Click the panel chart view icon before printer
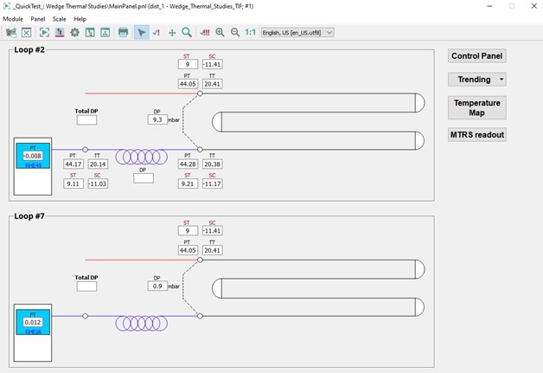 [x=105, y=33]
